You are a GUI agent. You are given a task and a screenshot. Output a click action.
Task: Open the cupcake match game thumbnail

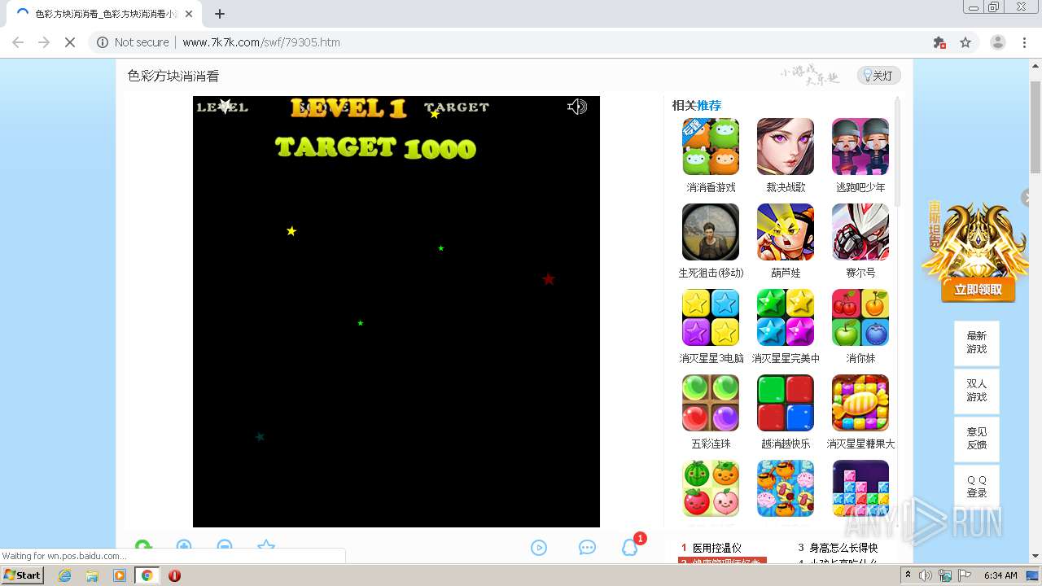(786, 488)
